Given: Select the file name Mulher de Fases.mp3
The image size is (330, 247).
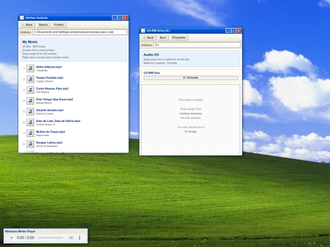Looking at the screenshot, I should click(51, 132).
